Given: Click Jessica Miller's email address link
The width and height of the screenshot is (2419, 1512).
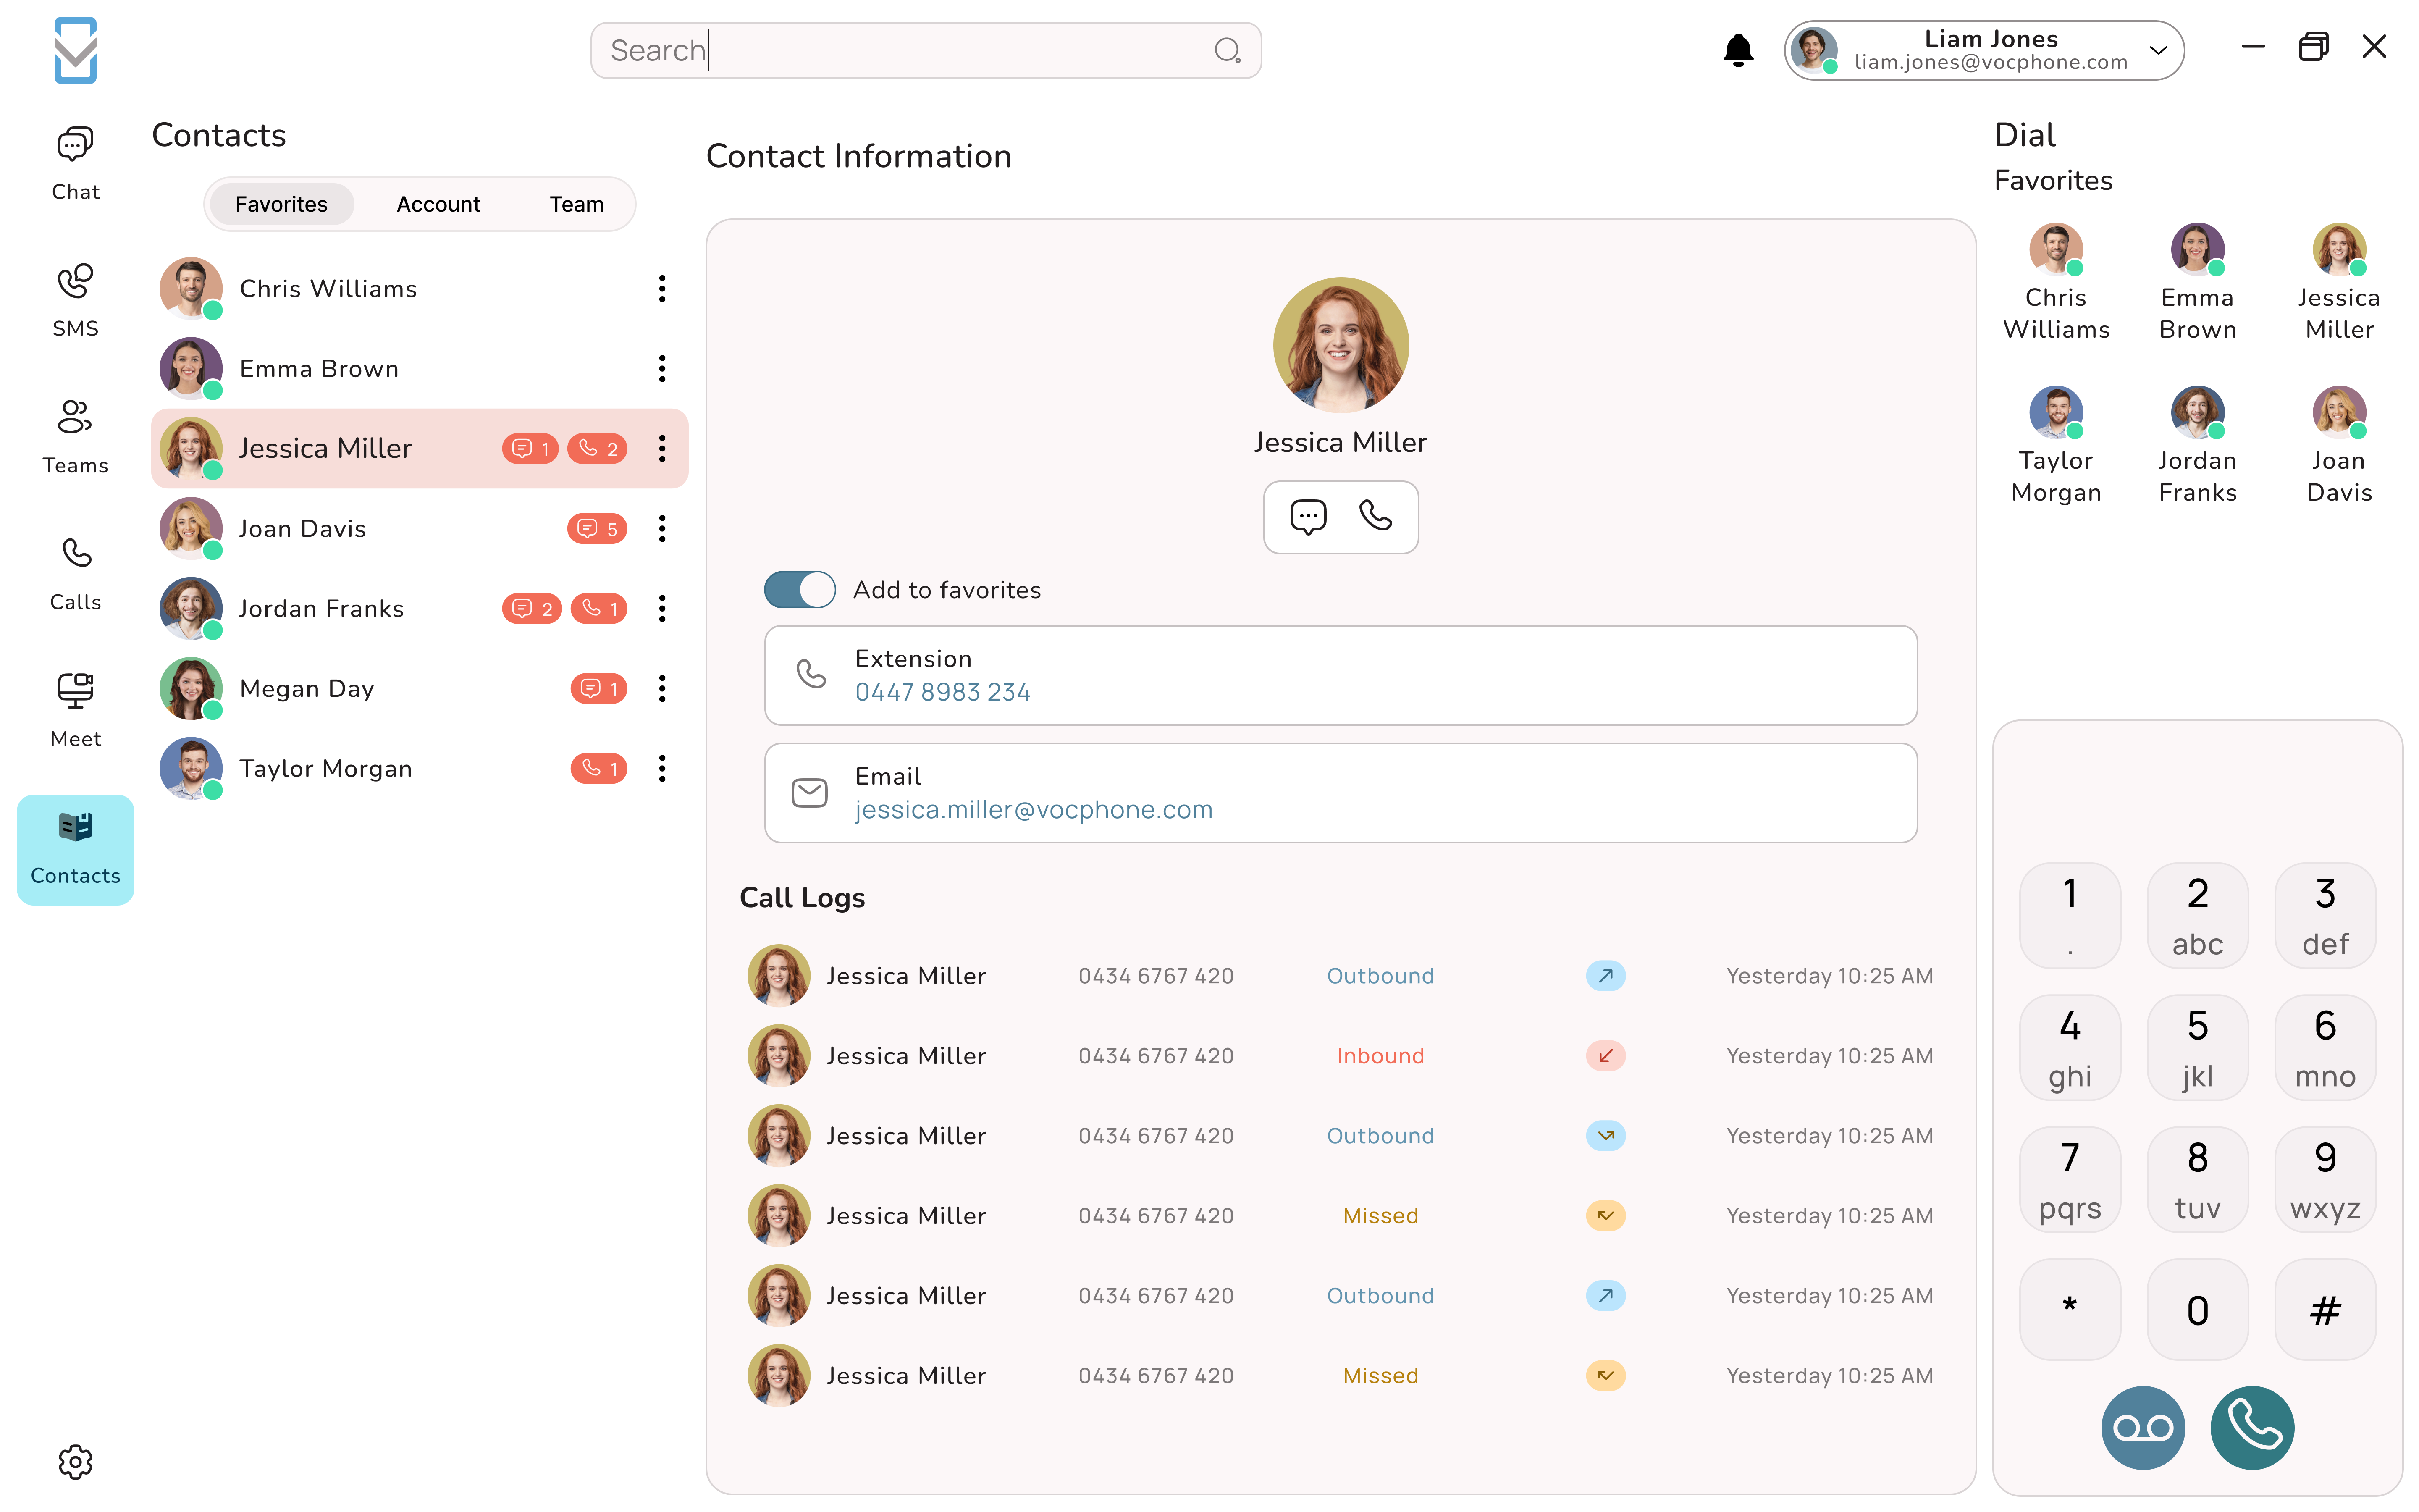Looking at the screenshot, I should pyautogui.click(x=1034, y=810).
